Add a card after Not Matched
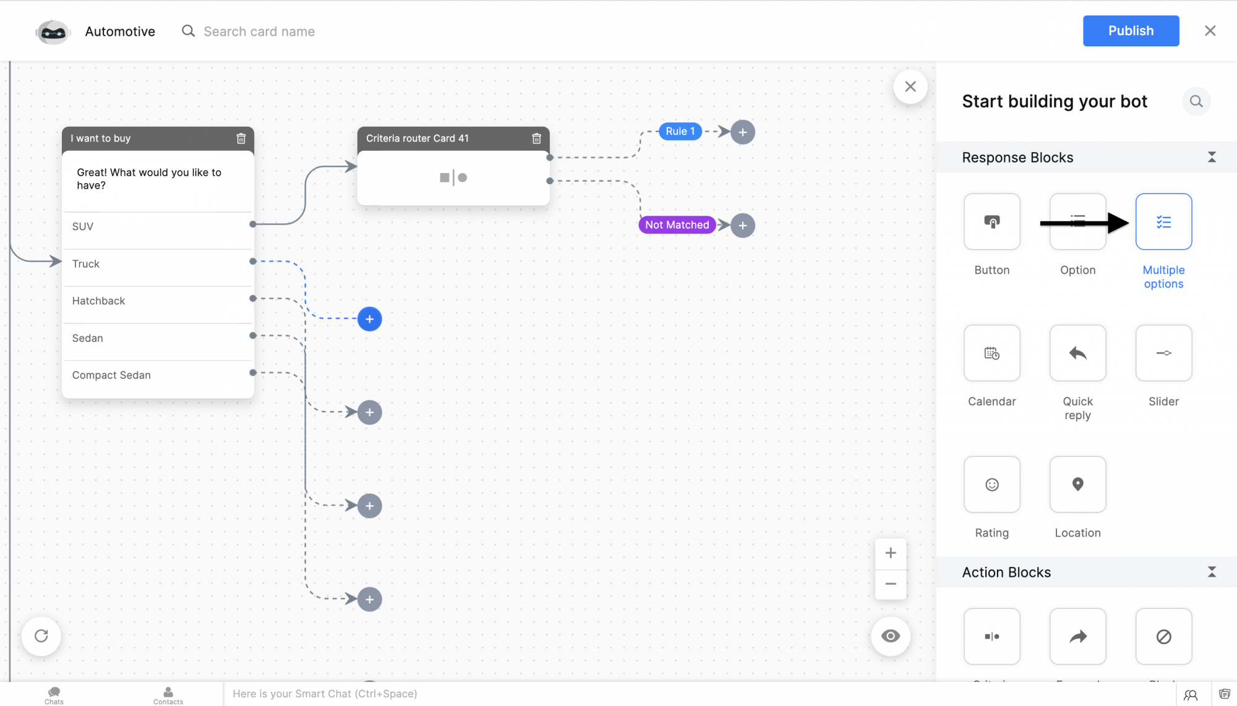 pyautogui.click(x=742, y=225)
